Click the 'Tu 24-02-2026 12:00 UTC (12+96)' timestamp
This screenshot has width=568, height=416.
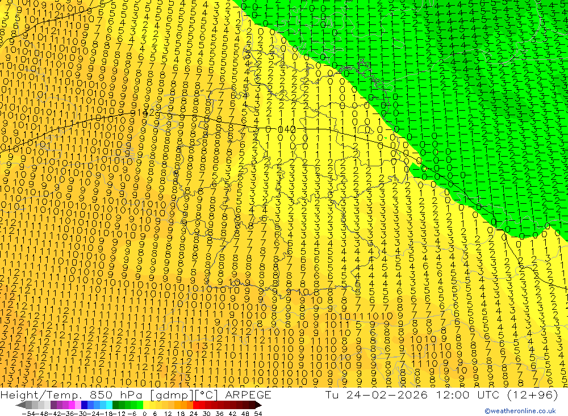tap(441, 394)
